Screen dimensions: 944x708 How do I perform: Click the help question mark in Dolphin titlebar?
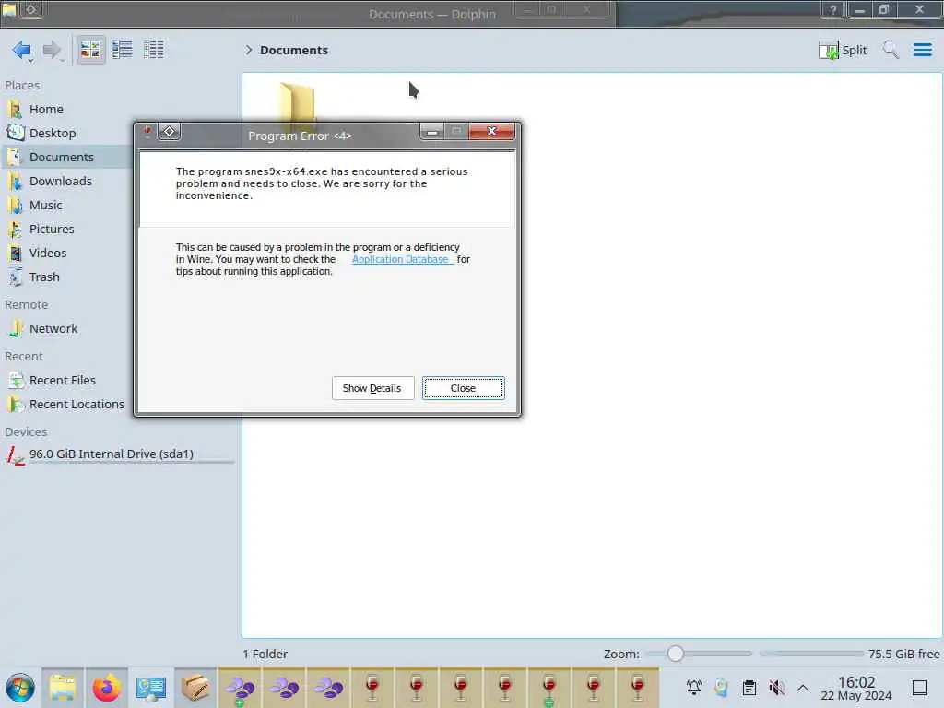833,9
